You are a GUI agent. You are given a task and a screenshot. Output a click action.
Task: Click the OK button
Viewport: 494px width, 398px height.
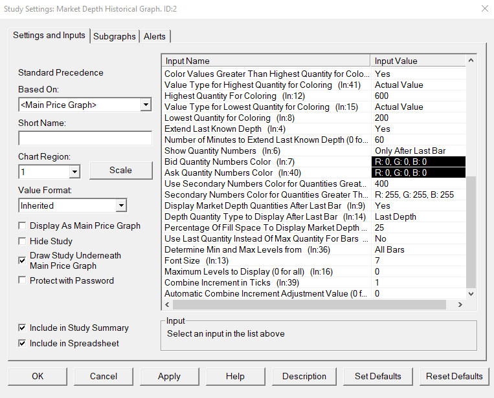tap(38, 376)
